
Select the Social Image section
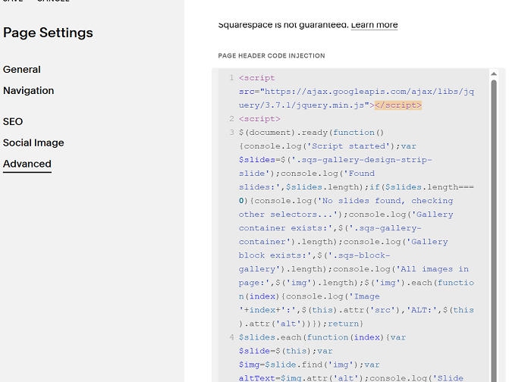[x=33, y=142]
